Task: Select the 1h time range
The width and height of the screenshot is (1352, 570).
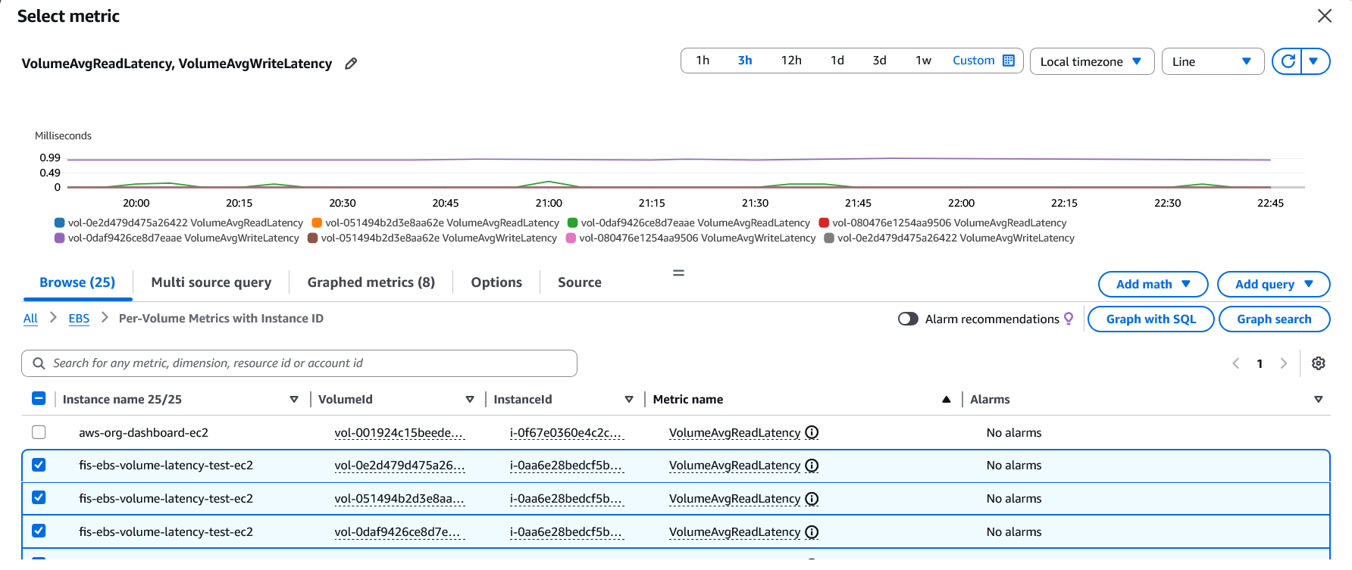Action: [703, 61]
